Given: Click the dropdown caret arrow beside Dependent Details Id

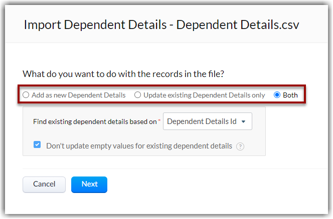Looking at the screenshot, I should (x=243, y=121).
